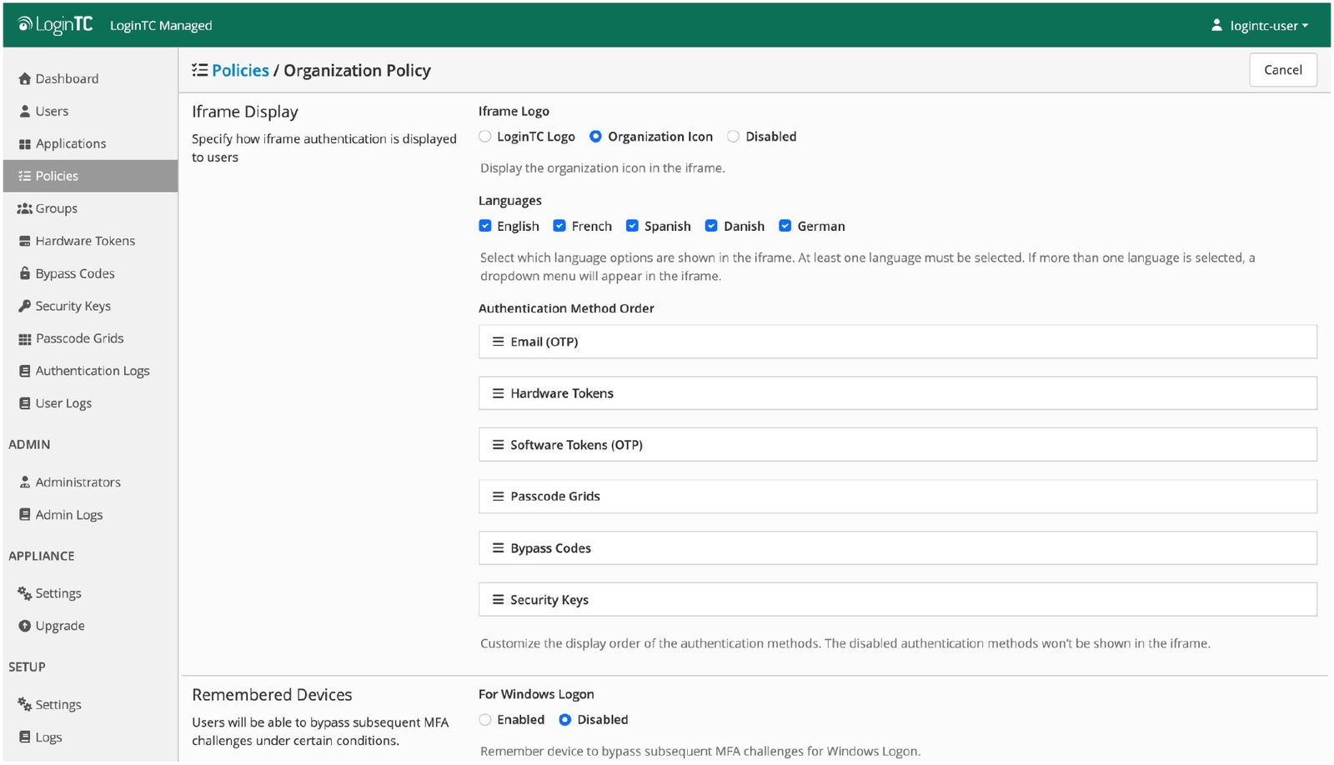
Task: Select the Disabled Iframe Logo radio option
Action: tap(733, 137)
